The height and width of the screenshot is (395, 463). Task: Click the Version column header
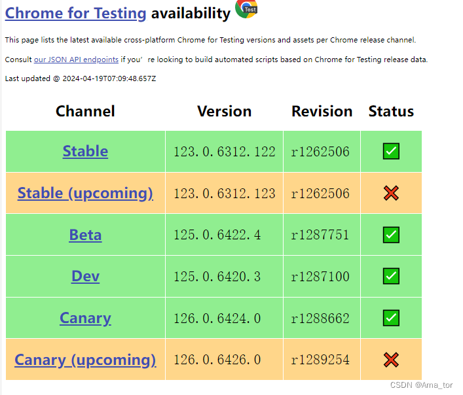coord(225,111)
